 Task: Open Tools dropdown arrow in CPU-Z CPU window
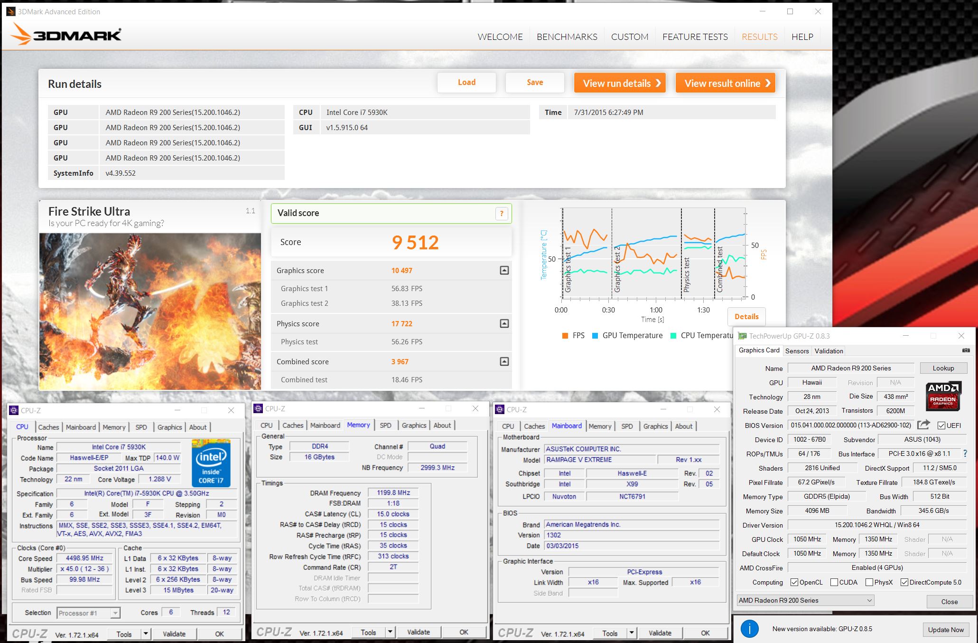pos(146,634)
